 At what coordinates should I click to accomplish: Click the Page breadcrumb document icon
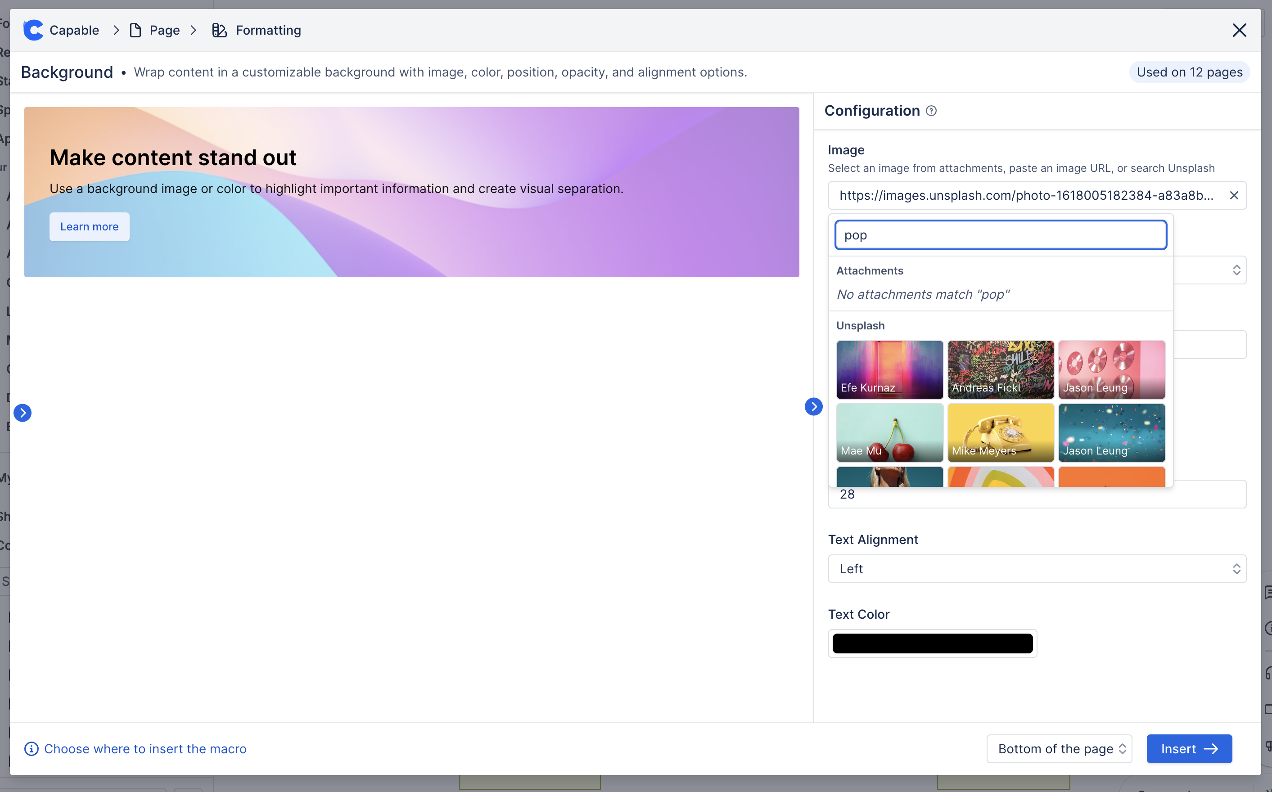tap(135, 31)
